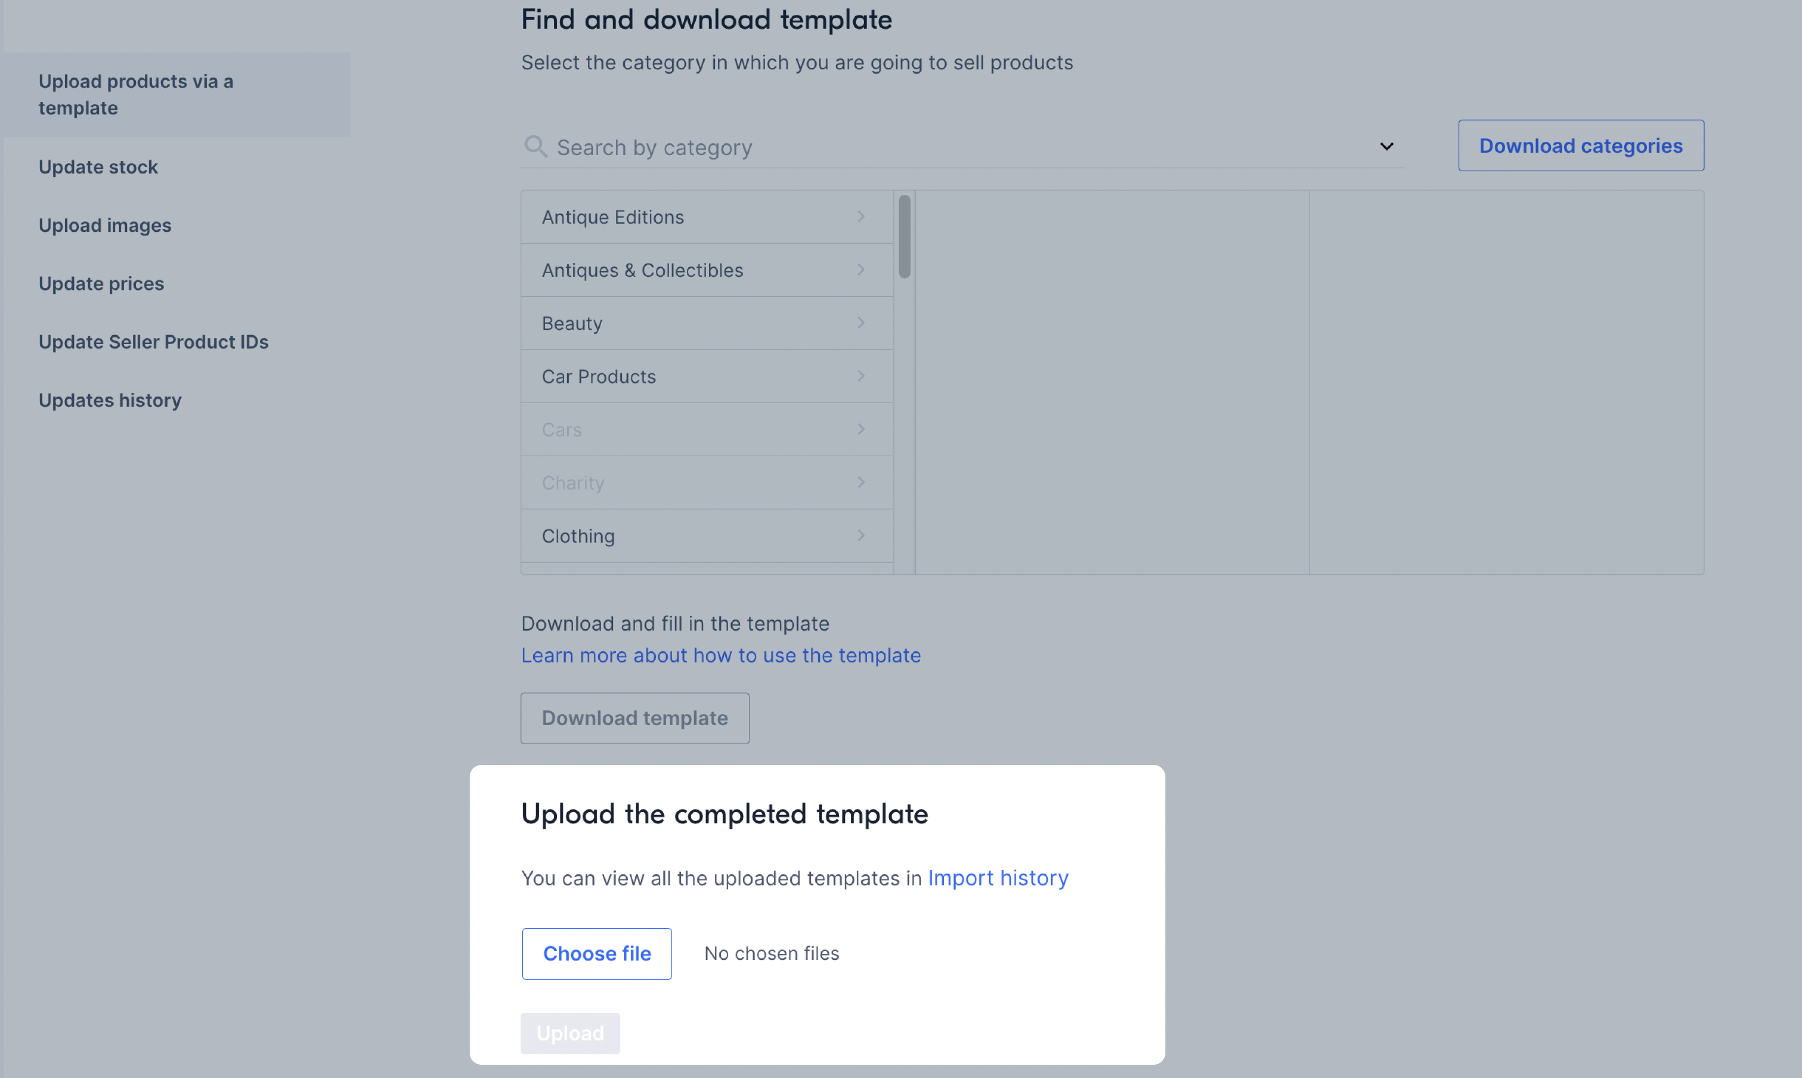Viewport: 1802px width, 1078px height.
Task: Open Update prices sidebar item
Action: tap(101, 284)
